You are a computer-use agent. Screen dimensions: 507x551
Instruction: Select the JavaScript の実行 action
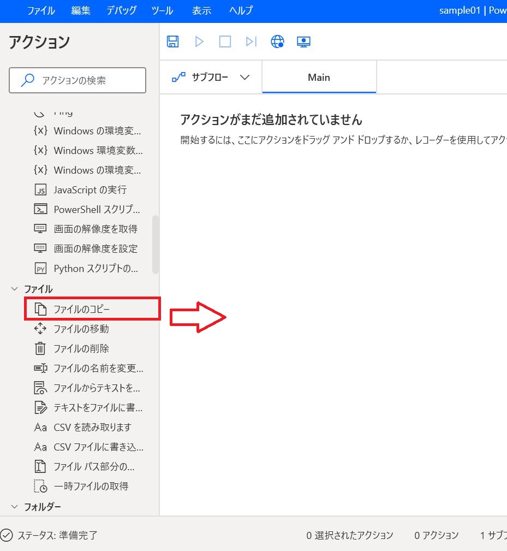pos(90,190)
